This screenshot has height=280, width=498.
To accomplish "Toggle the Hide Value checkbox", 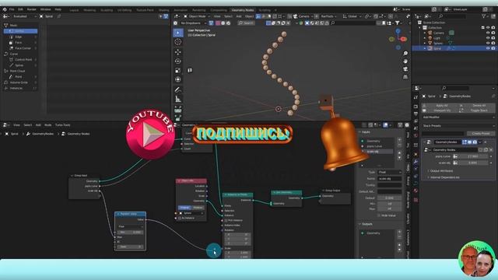I will point(379,215).
